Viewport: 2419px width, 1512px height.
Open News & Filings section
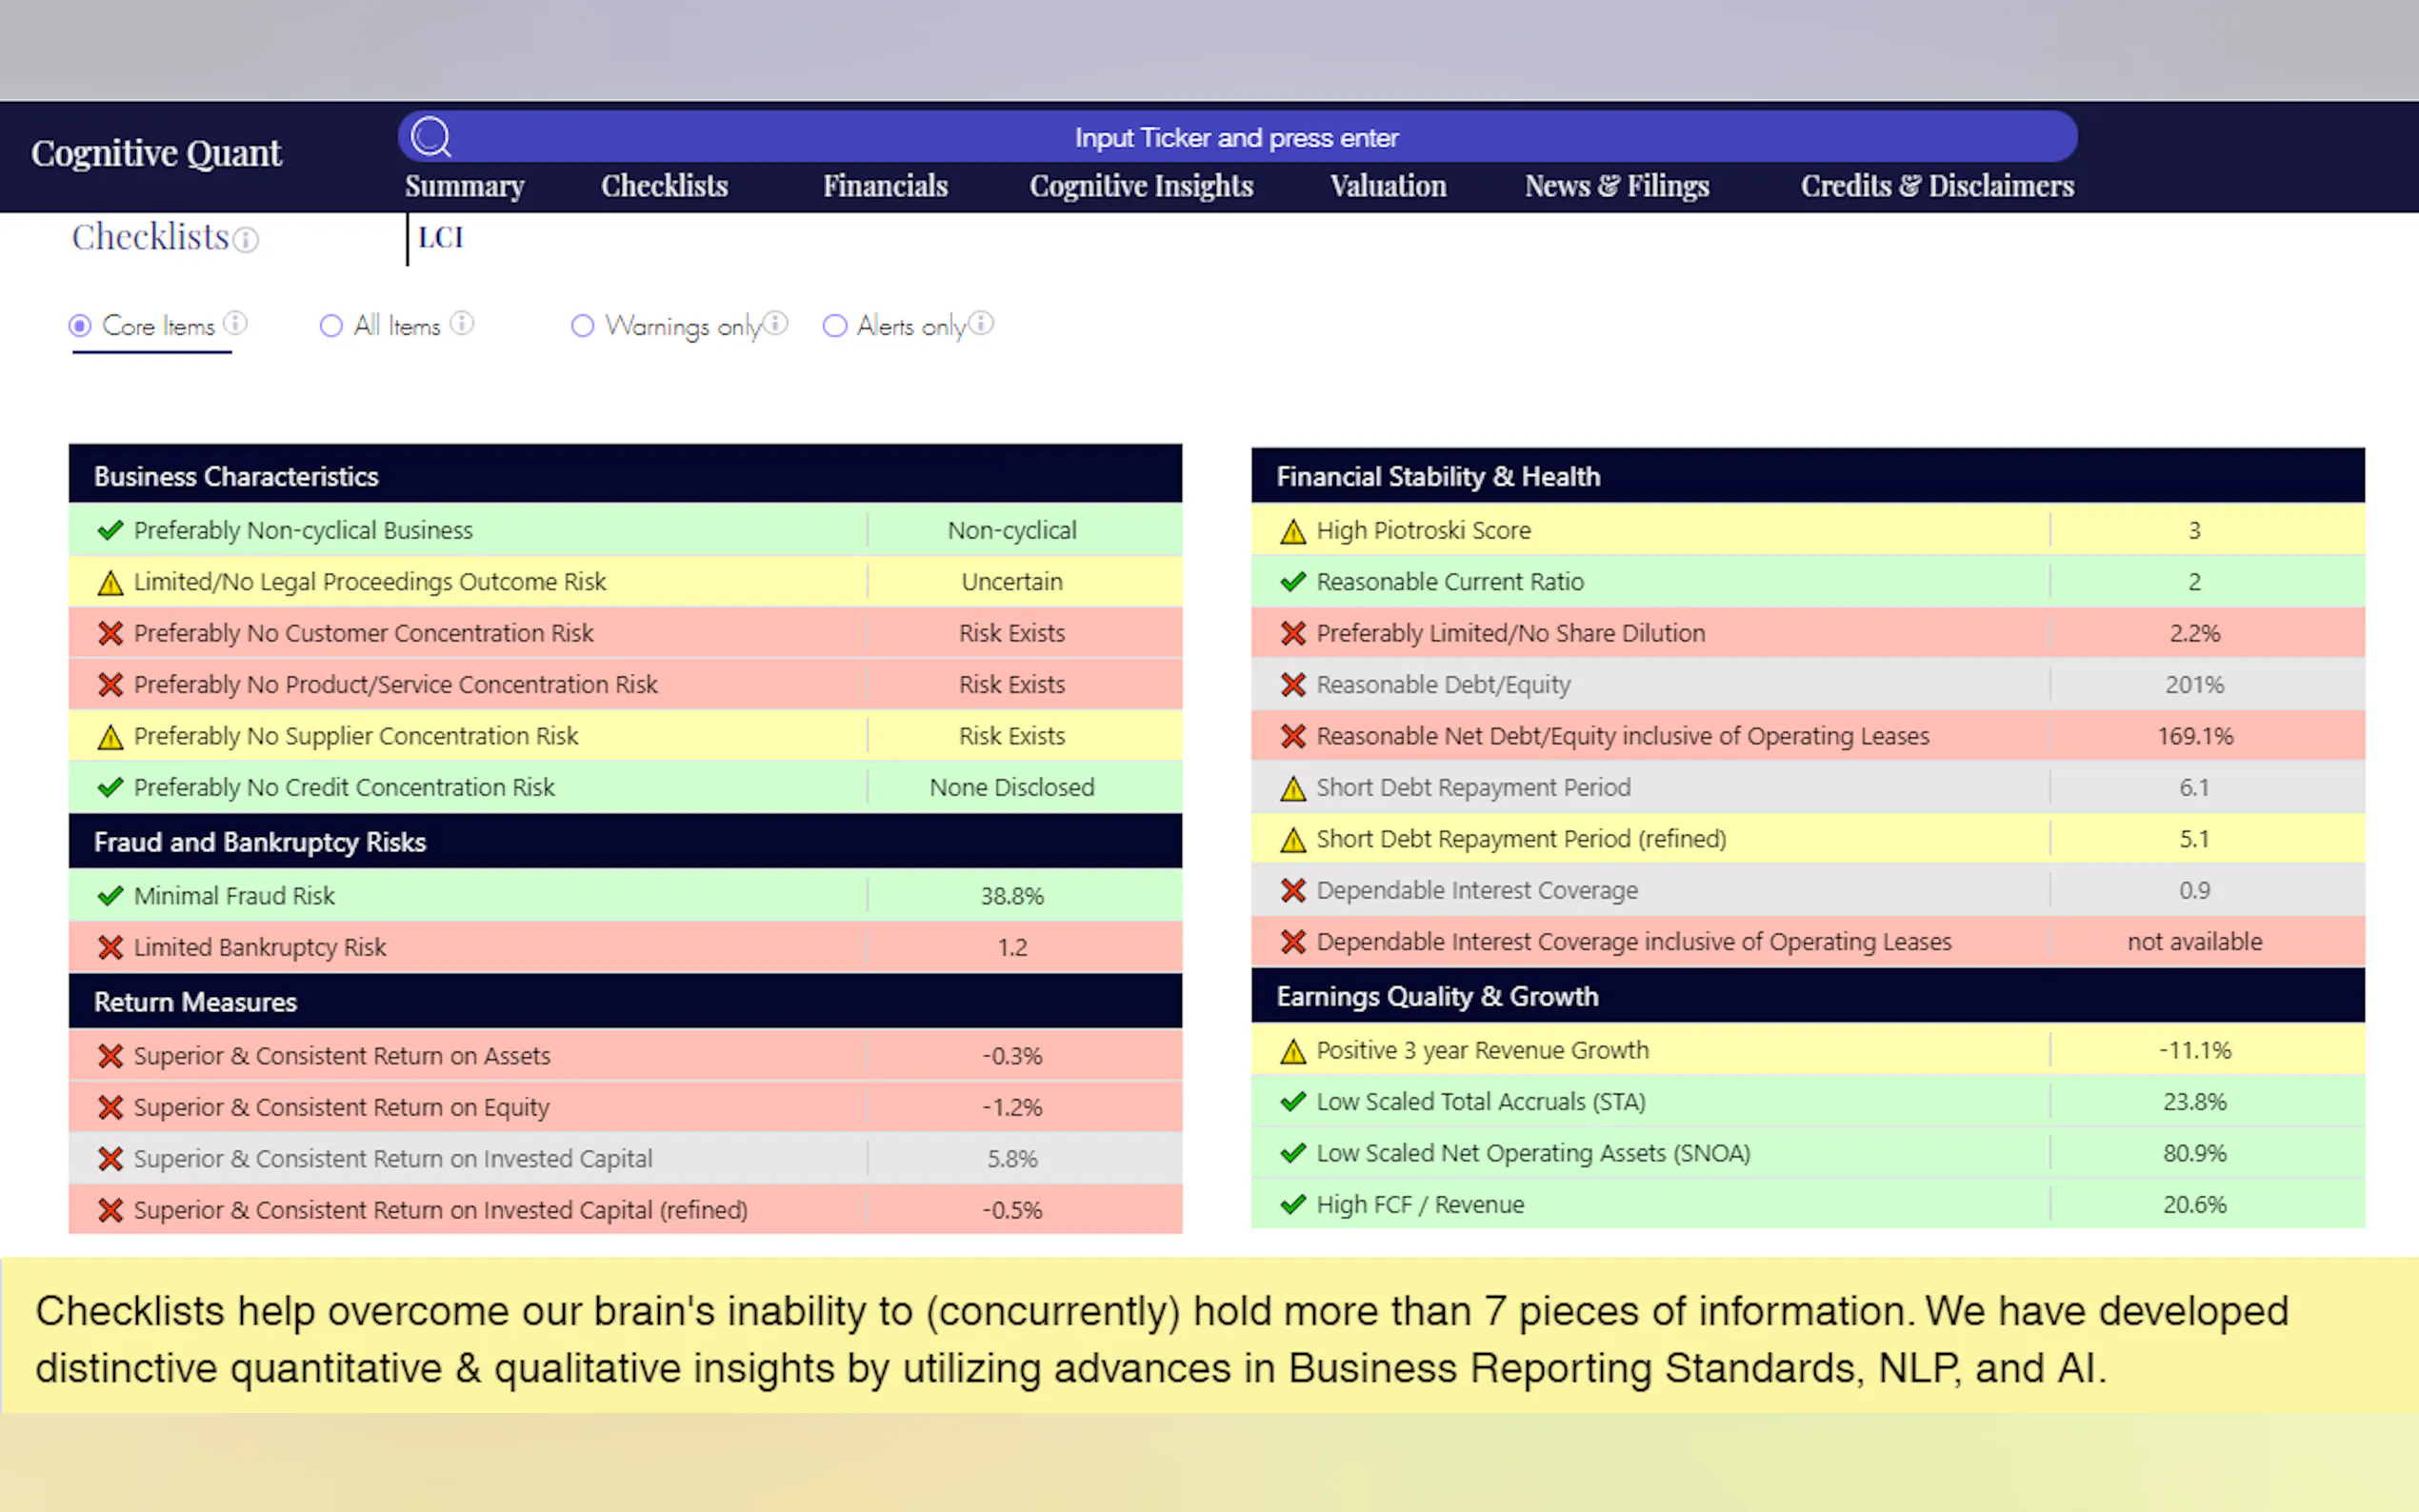(1616, 186)
